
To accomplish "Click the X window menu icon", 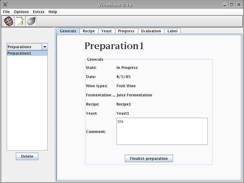I will click(x=5, y=5).
